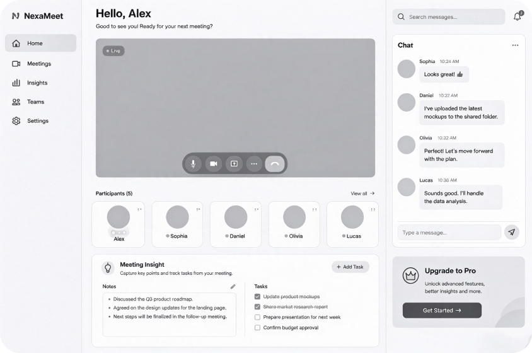Open the Home sidebar item

pyautogui.click(x=41, y=43)
